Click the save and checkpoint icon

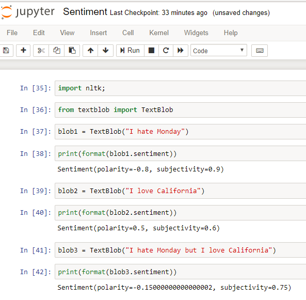coord(6,51)
